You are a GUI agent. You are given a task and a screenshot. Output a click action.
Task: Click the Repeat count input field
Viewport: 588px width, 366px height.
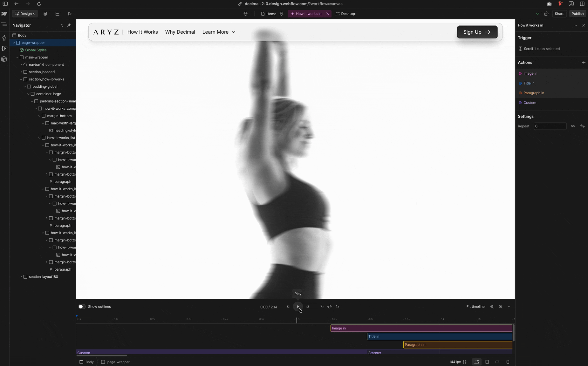550,126
